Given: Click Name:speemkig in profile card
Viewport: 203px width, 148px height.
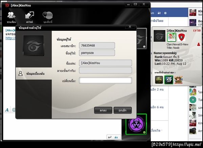Looking at the screenshot, I should 165,53.
